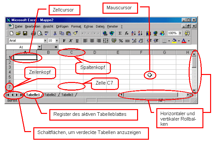Center-align text
The height and width of the screenshot is (141, 213).
(x=92, y=41)
